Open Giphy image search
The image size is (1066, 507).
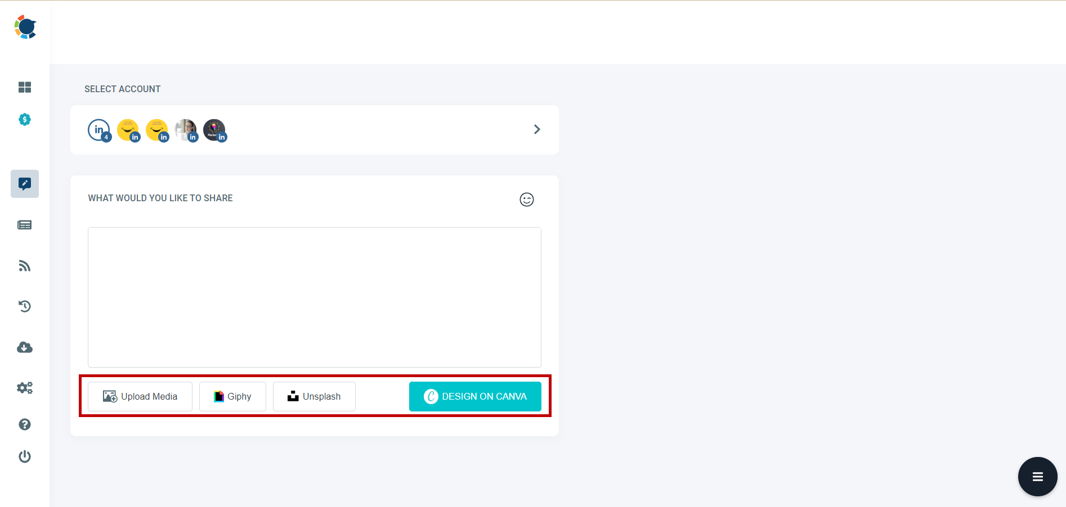232,396
